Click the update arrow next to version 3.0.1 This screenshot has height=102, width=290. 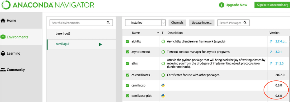click(271, 52)
